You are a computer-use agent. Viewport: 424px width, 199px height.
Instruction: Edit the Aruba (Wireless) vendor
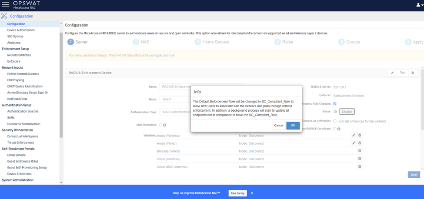(x=354, y=135)
